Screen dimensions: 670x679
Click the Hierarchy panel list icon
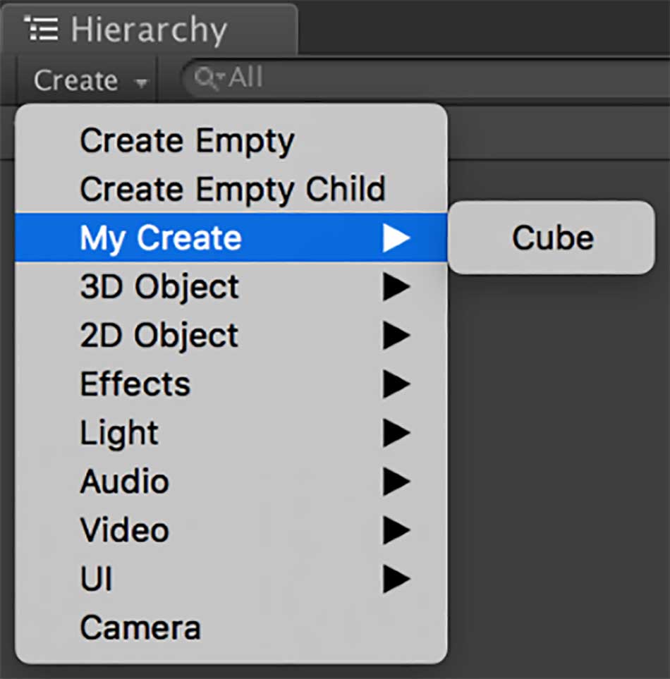pos(41,29)
